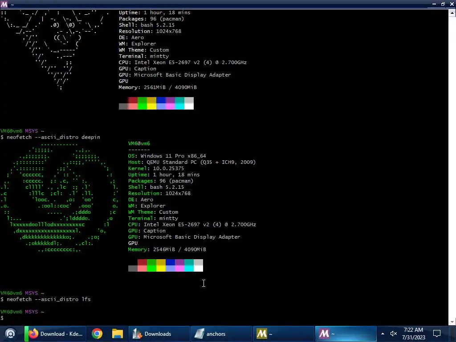Click the vertical scrollbar track in terminal
This screenshot has height=342, width=456.
(452, 167)
